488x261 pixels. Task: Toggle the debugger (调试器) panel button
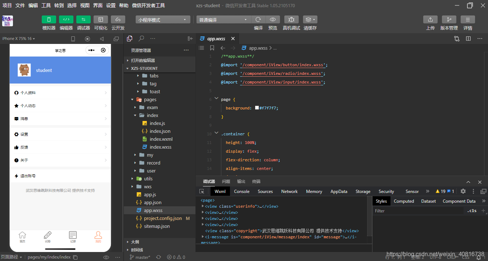[x=83, y=19]
